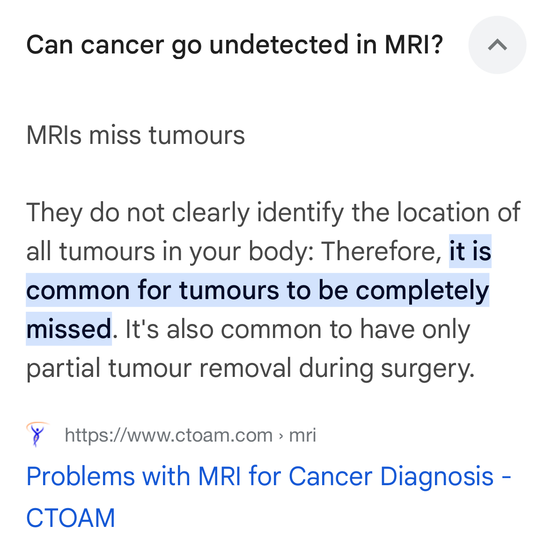Click the sentence 'It's also common to have only'
This screenshot has width=552, height=548.
[x=297, y=329]
